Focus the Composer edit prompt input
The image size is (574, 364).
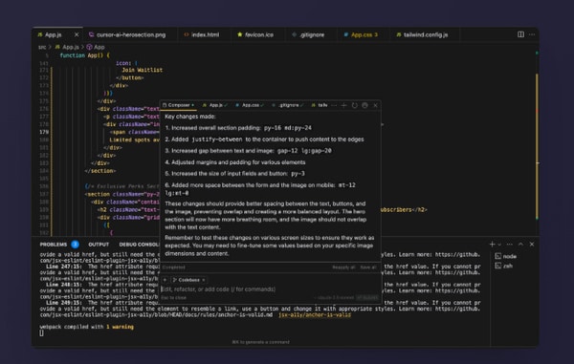(x=270, y=289)
